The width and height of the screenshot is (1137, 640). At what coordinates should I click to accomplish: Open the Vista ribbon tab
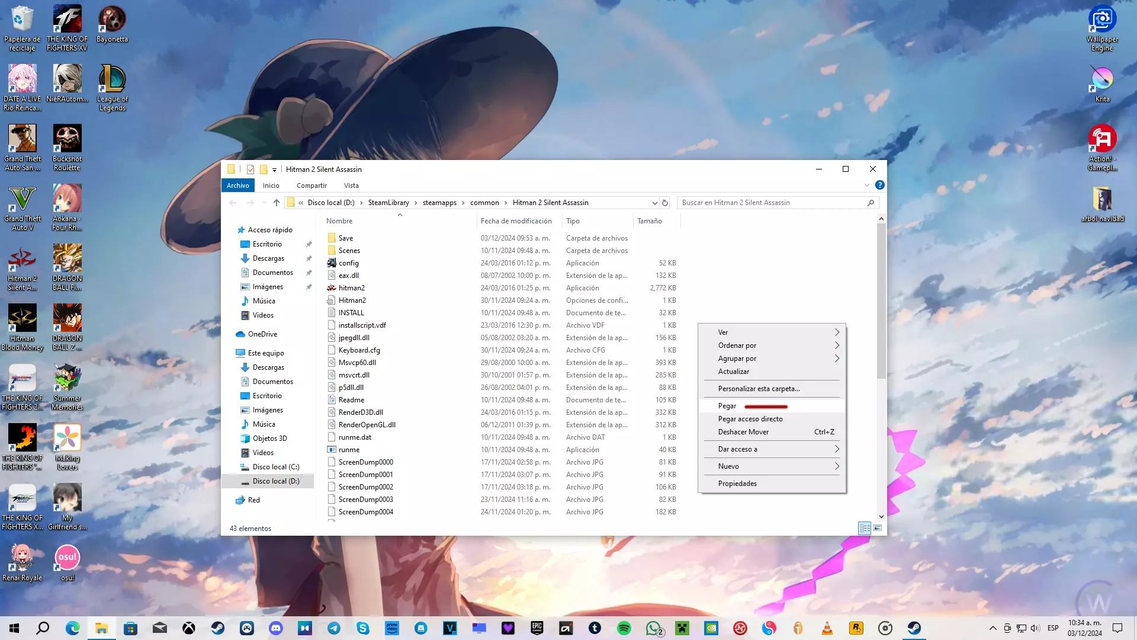click(351, 185)
